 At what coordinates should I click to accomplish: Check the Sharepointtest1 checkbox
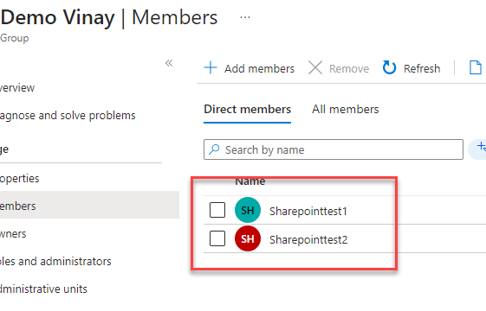(217, 210)
